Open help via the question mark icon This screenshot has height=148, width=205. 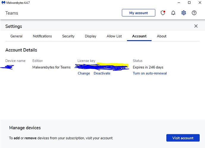(194, 13)
